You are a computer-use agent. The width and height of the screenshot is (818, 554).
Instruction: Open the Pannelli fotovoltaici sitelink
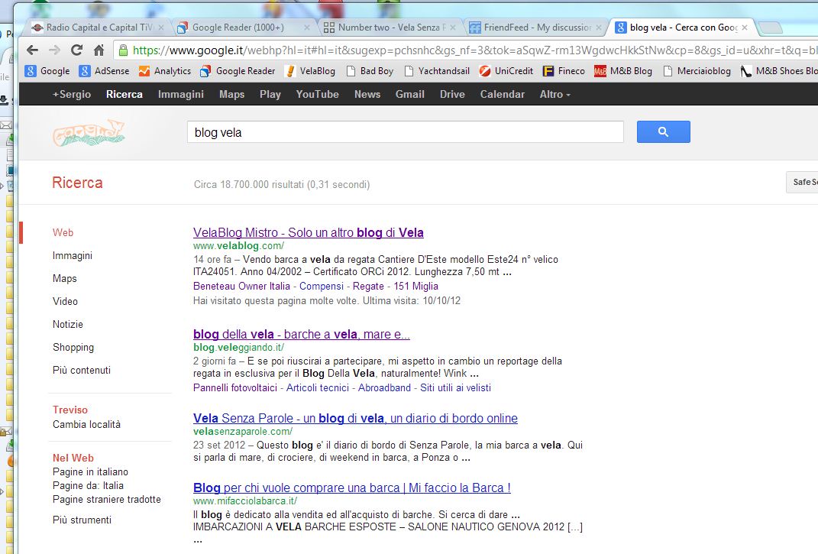[235, 388]
